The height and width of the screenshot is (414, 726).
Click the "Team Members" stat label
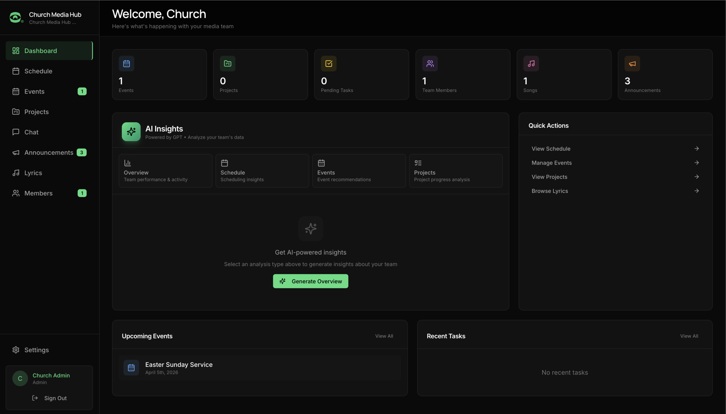pos(439,90)
